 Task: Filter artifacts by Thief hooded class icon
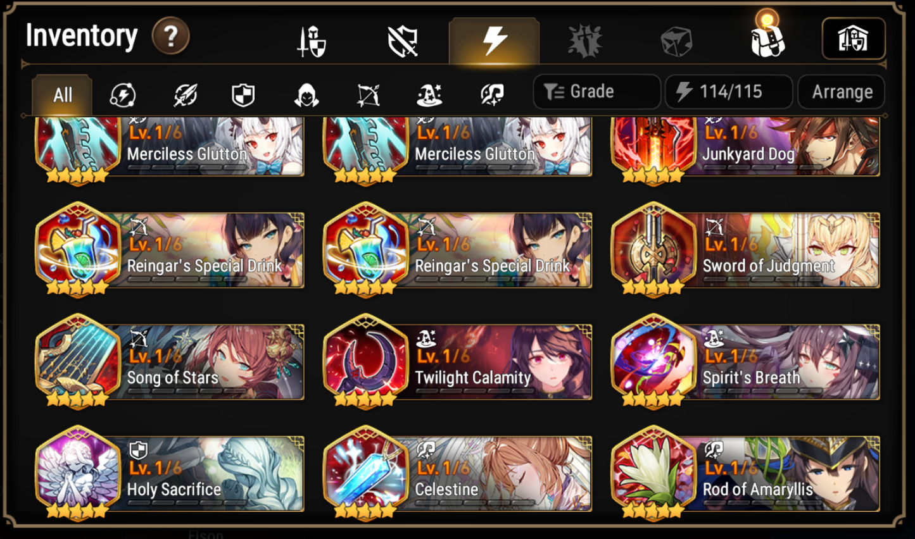(x=306, y=95)
